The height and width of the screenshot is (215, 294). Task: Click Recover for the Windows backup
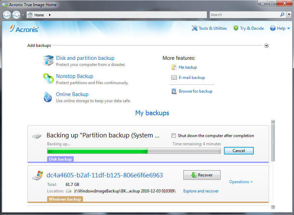(202, 175)
